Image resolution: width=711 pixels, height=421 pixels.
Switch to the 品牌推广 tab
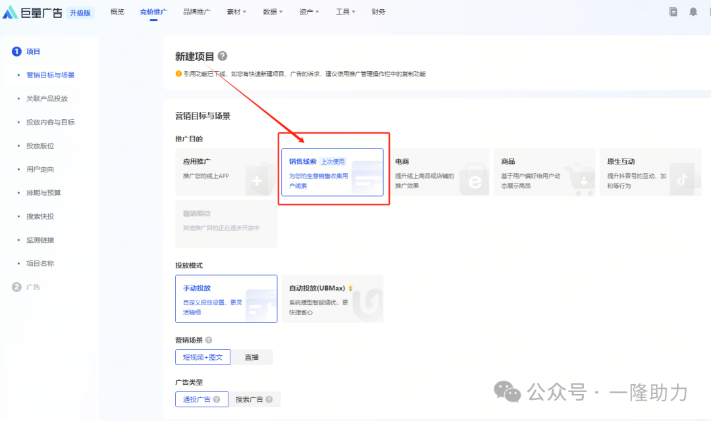pyautogui.click(x=196, y=11)
